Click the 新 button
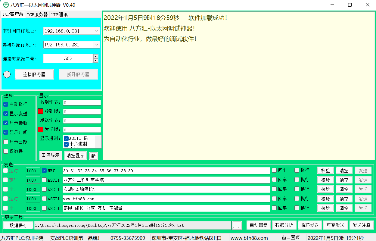This screenshot has height=241, width=376. [x=93, y=156]
